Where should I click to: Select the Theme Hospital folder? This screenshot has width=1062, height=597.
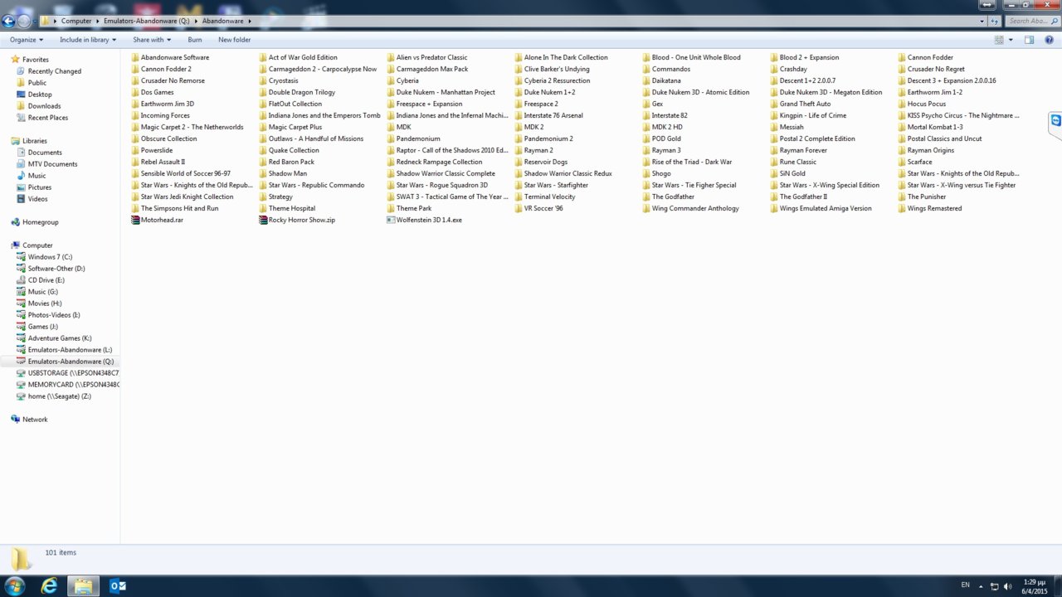coord(291,208)
